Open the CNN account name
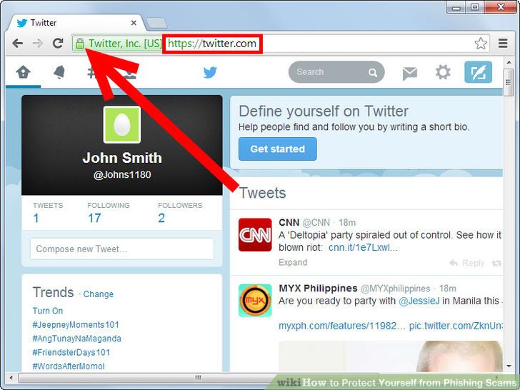Viewport: 520px width, 390px height. coord(289,223)
